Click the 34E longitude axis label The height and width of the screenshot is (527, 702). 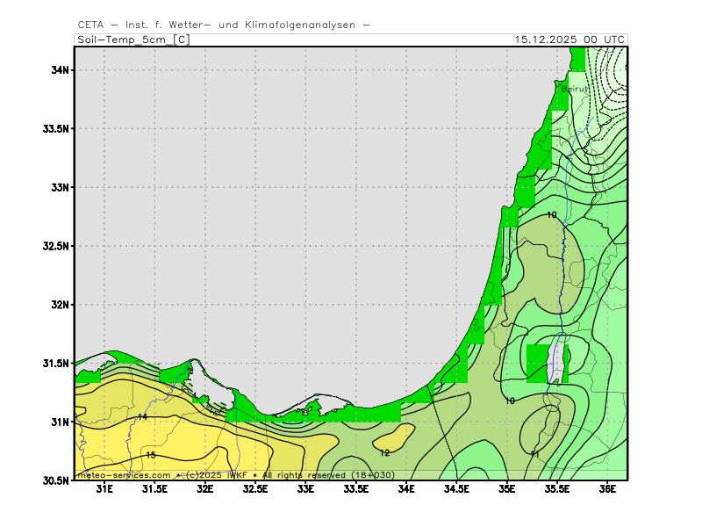click(x=406, y=489)
